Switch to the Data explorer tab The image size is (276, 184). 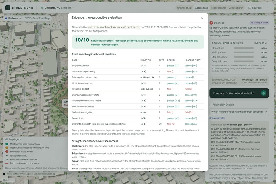(x=236, y=8)
